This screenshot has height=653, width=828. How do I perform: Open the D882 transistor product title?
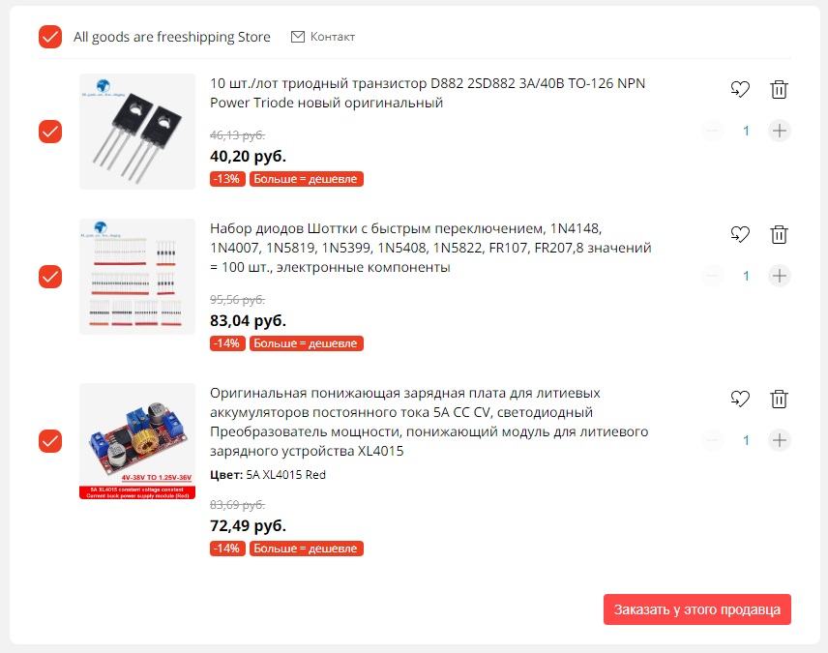click(x=427, y=93)
